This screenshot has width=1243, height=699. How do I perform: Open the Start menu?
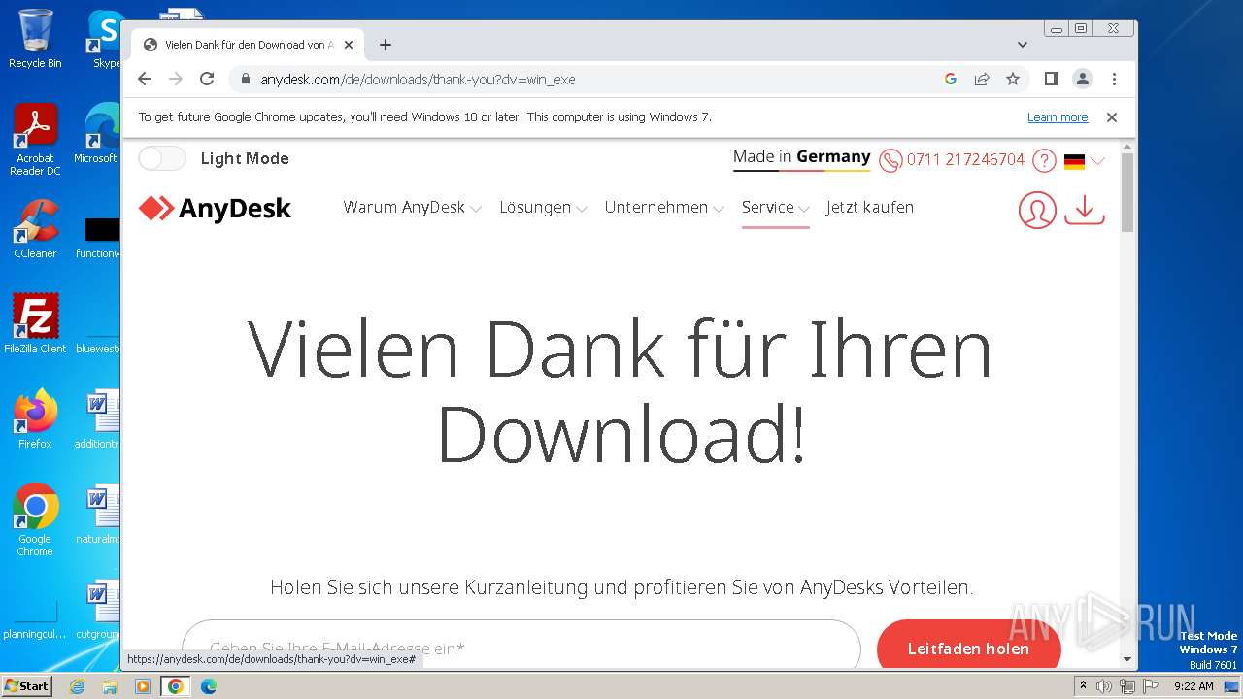pos(26,686)
